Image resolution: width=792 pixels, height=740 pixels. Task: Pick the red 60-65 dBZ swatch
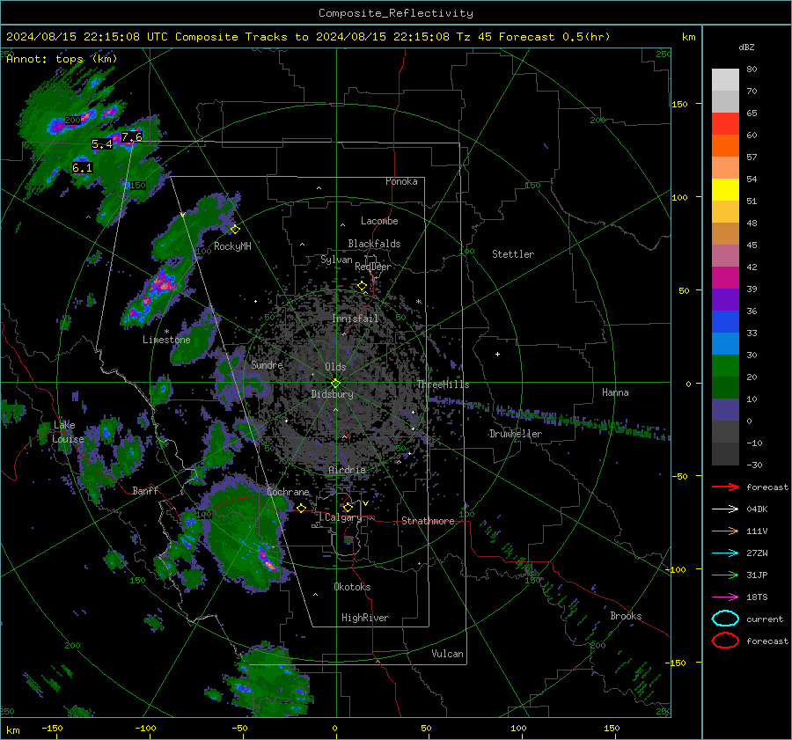click(x=725, y=123)
